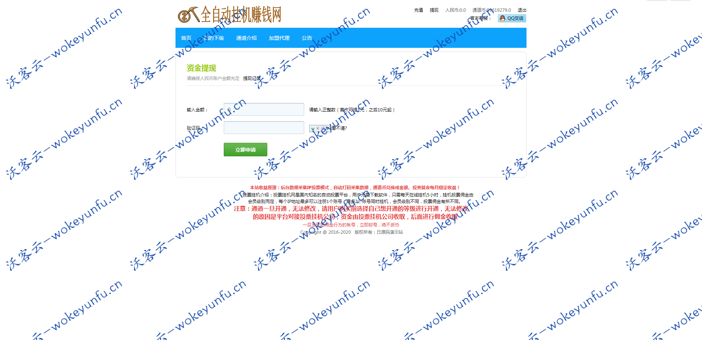Open the 提现记录 link
Image resolution: width=702 pixels, height=340 pixels.
coord(252,79)
